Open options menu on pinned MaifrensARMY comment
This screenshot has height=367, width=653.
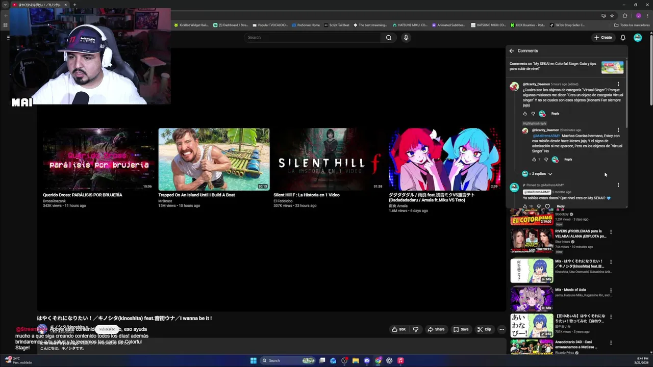[618, 185]
